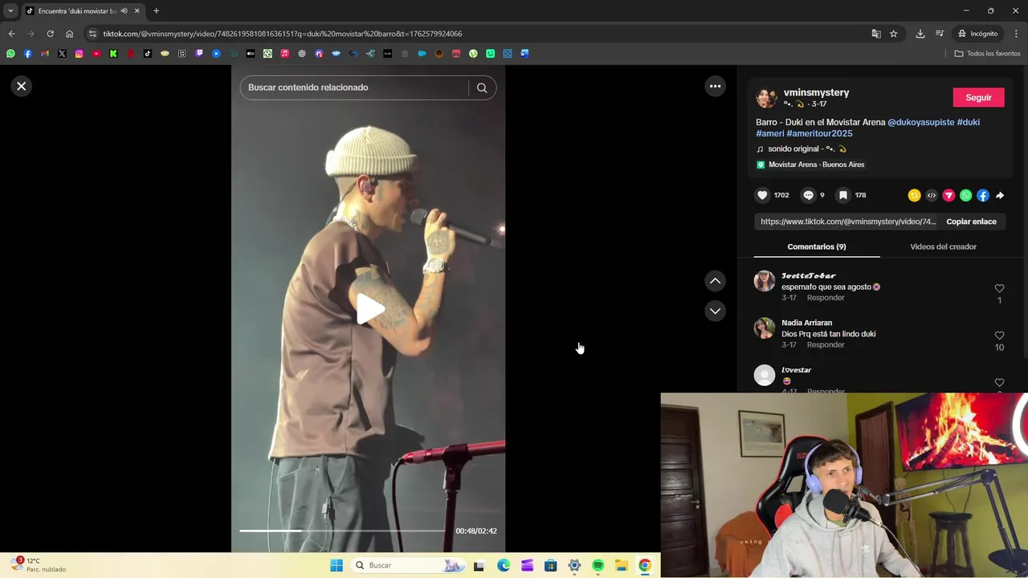Open the tab search dropdown

[10, 10]
